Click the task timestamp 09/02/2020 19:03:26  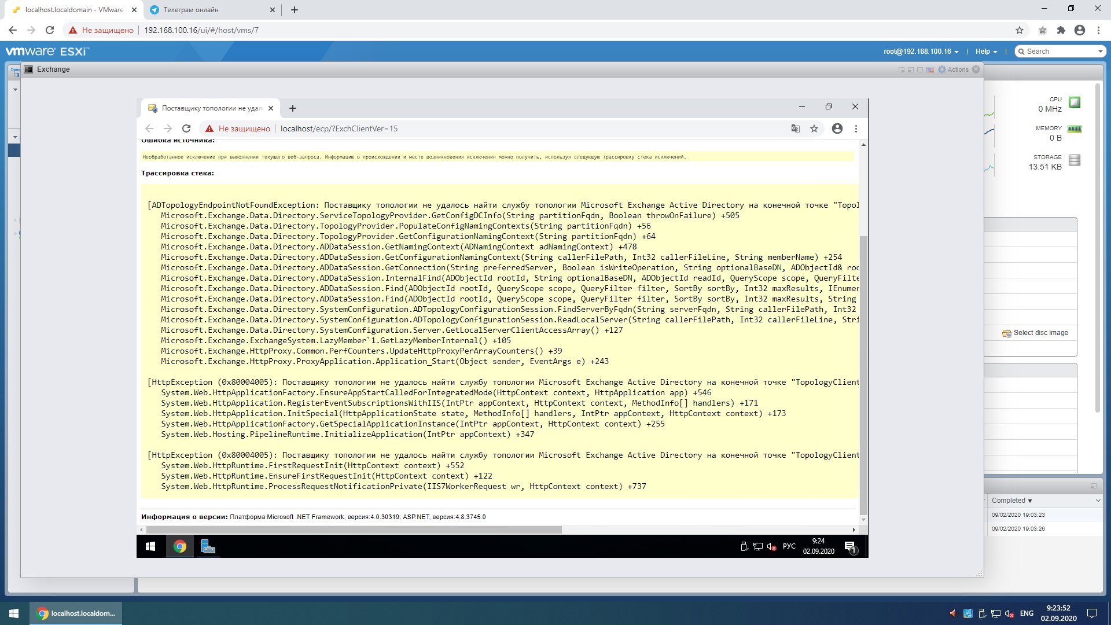coord(1018,529)
